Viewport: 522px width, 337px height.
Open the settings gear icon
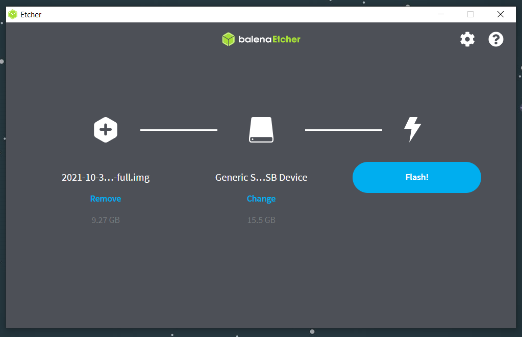pos(467,39)
